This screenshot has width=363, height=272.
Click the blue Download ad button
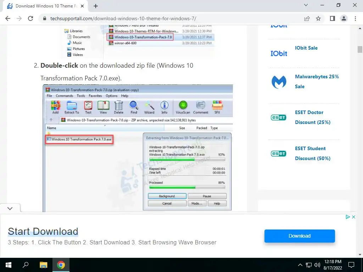coord(300,236)
